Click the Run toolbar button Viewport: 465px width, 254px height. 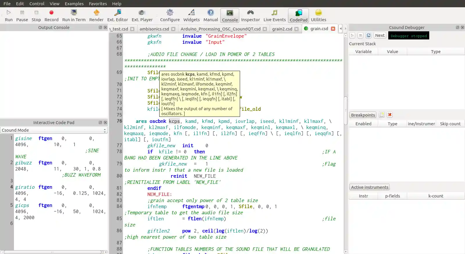pos(9,16)
